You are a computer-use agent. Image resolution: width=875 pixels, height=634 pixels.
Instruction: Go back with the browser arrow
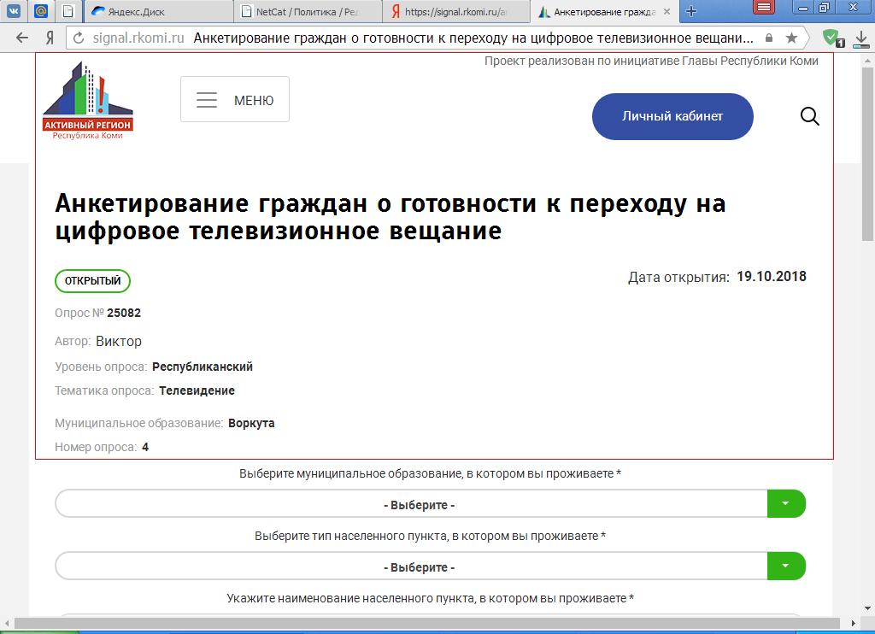(22, 38)
